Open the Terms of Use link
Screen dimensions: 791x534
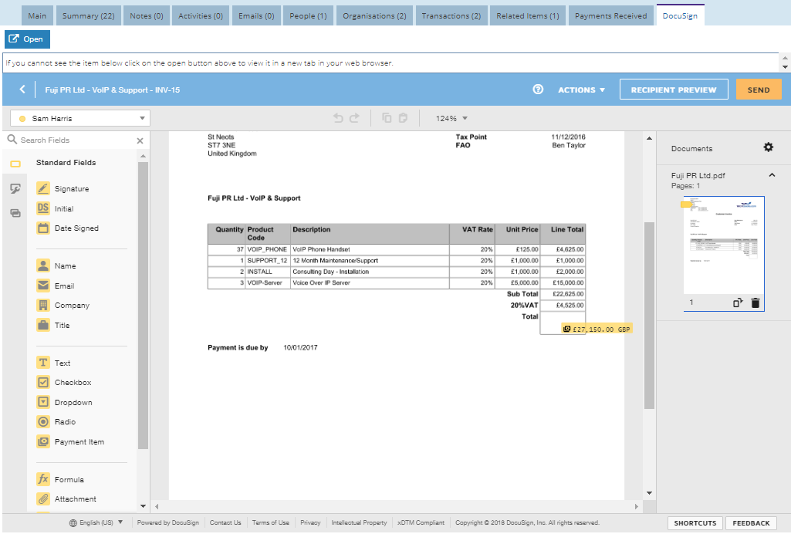click(271, 523)
